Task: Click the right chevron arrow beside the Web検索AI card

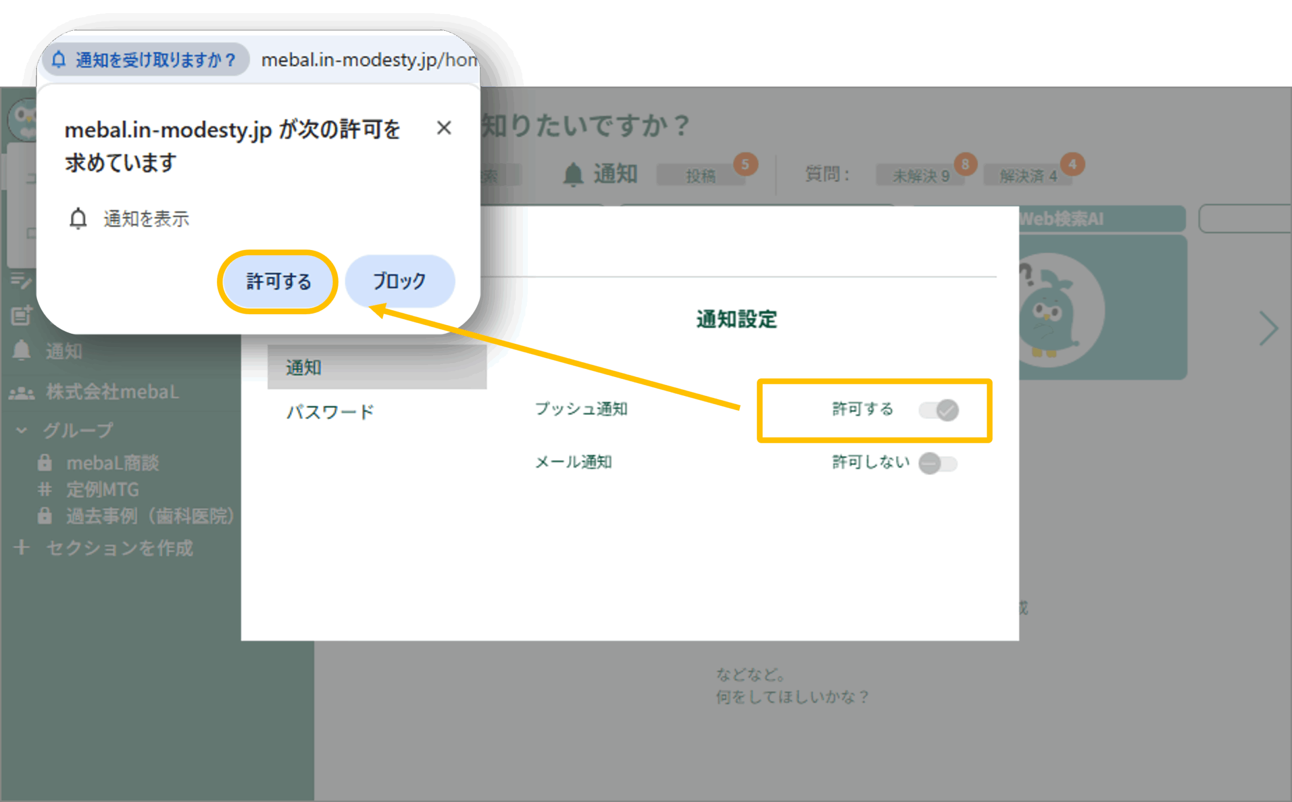Action: 1268,329
